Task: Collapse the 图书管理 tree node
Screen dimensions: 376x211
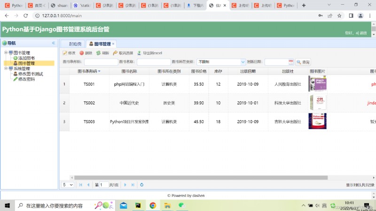Action: click(x=6, y=53)
